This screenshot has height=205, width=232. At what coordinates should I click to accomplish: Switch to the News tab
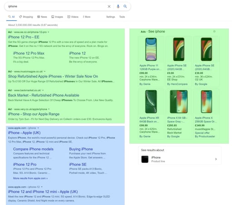pyautogui.click(x=42, y=17)
